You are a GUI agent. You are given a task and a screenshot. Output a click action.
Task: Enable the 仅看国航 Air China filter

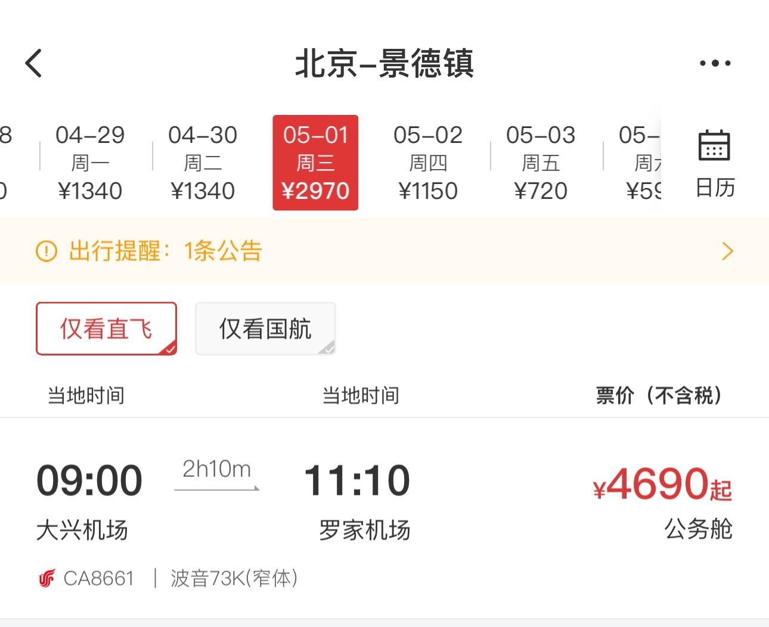(x=265, y=329)
